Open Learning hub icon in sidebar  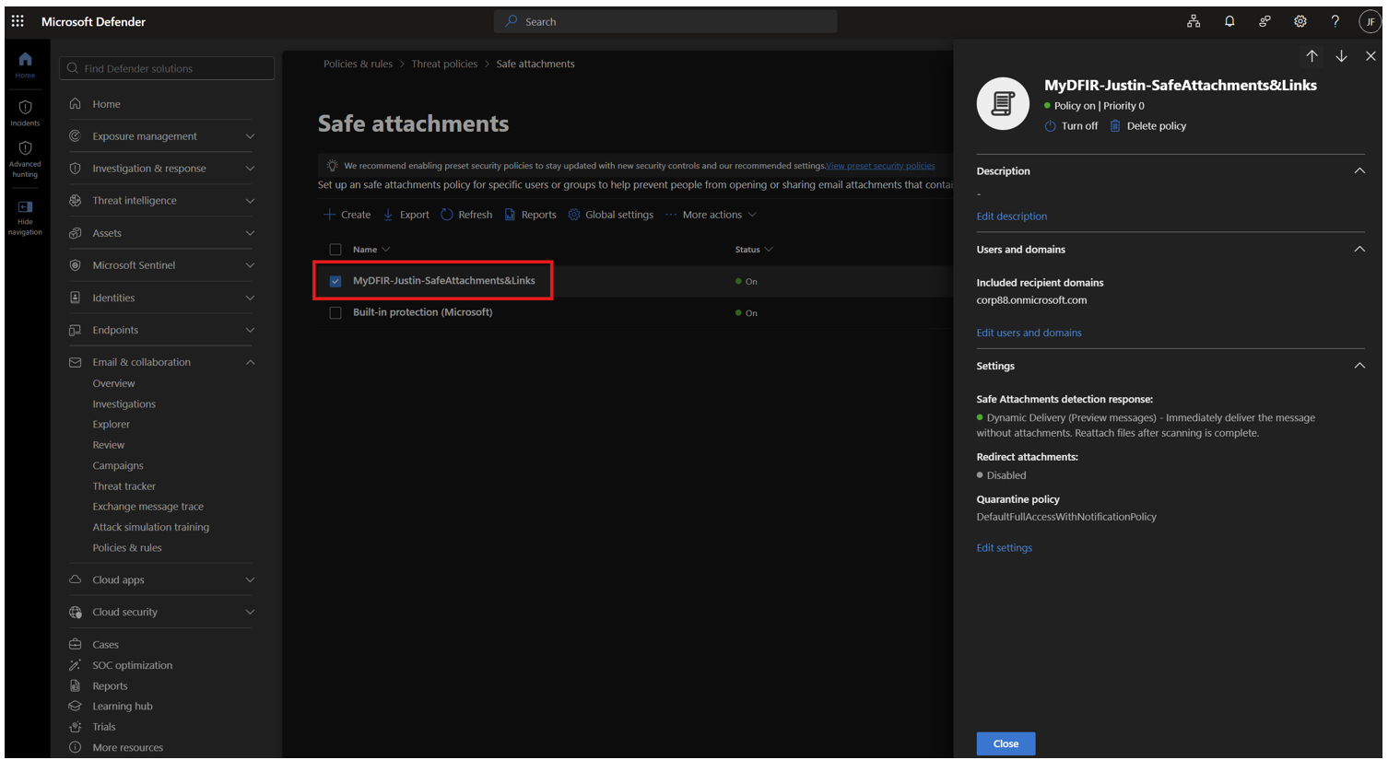[x=76, y=707]
